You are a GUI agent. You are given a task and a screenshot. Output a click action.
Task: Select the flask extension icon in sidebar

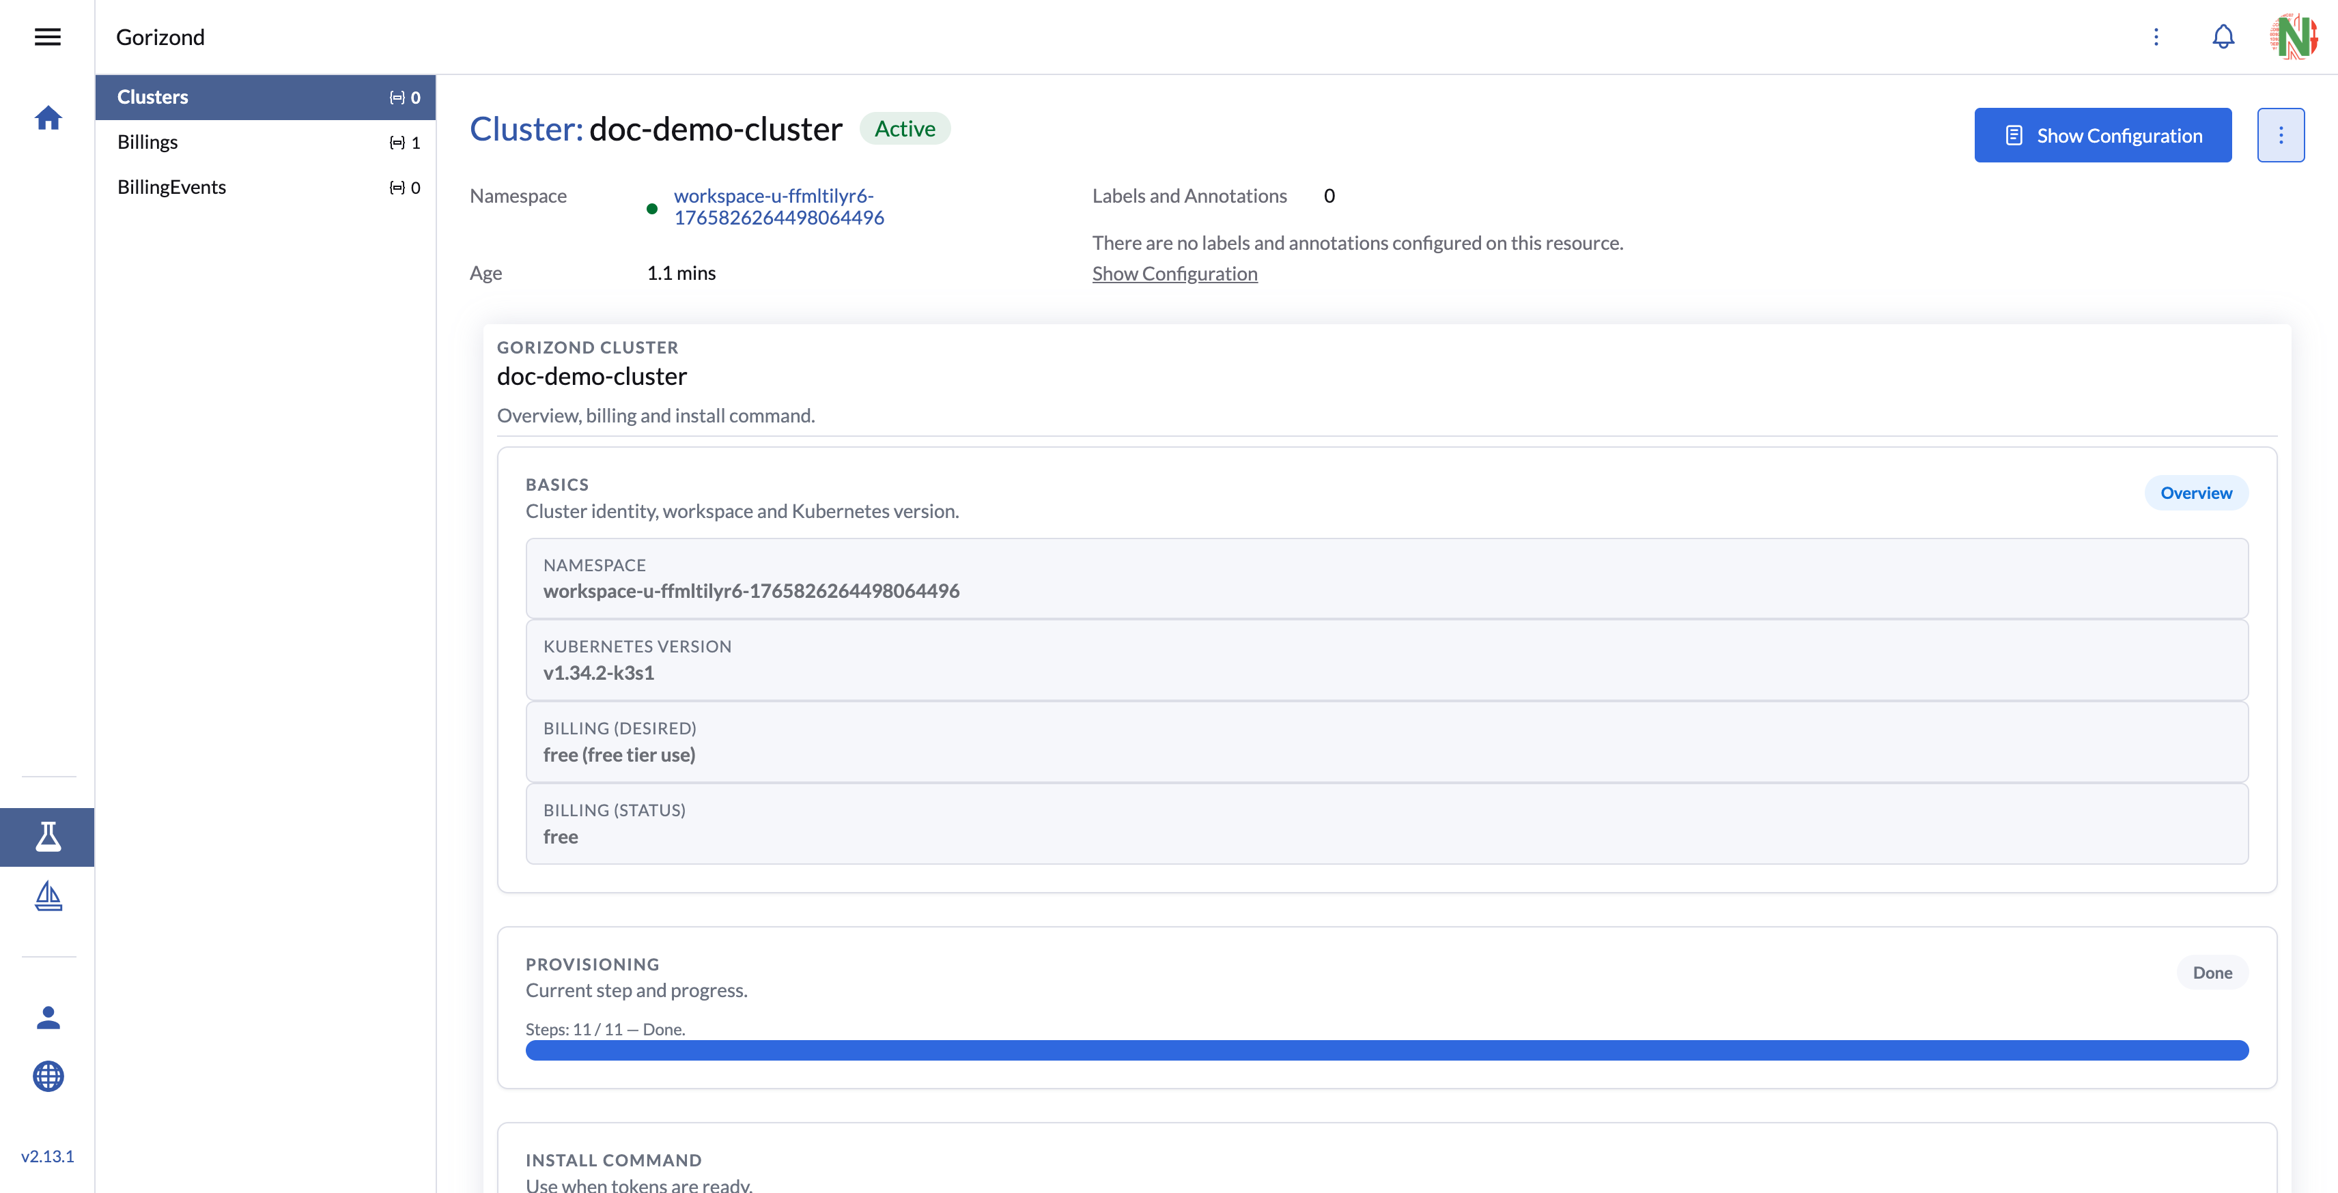(48, 837)
